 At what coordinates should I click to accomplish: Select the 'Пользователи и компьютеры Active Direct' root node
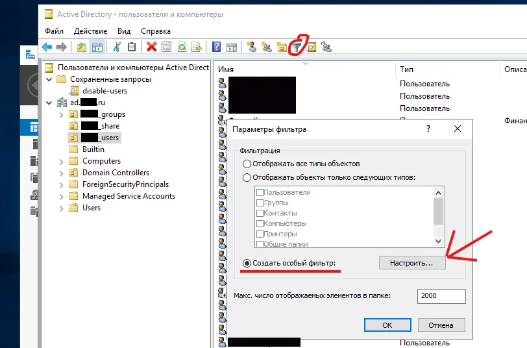point(133,68)
